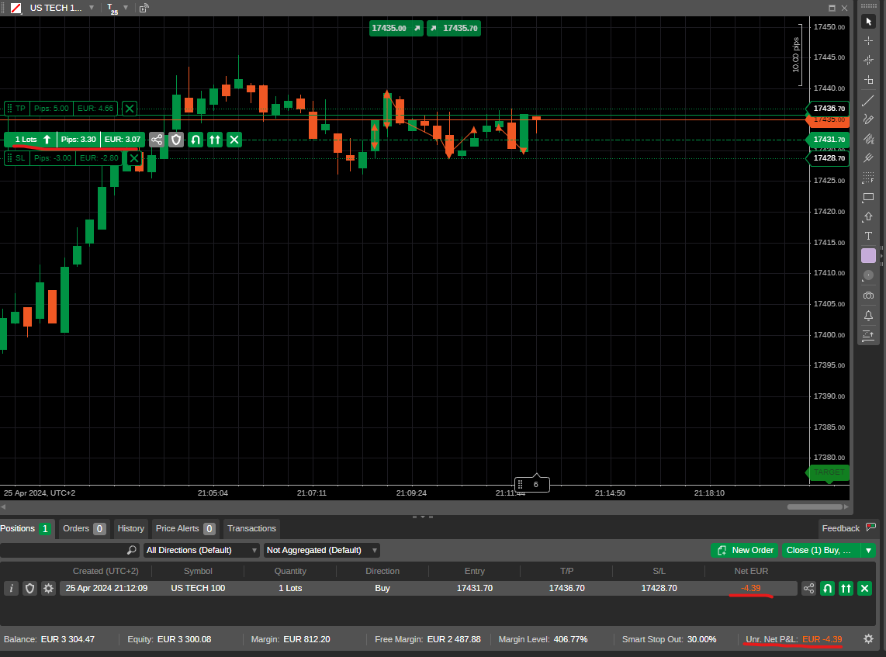Viewport: 886px width, 657px height.
Task: Switch to the History tab
Action: point(130,528)
